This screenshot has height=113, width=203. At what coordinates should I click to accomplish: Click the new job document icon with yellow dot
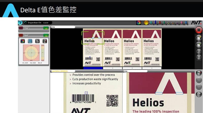pos(199,38)
